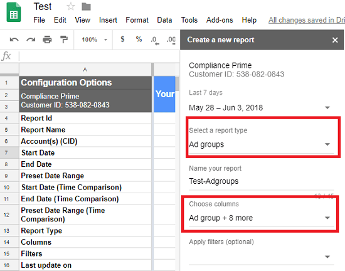Open the Insert menu
Viewport: 345px width, 271px height.
click(x=108, y=20)
